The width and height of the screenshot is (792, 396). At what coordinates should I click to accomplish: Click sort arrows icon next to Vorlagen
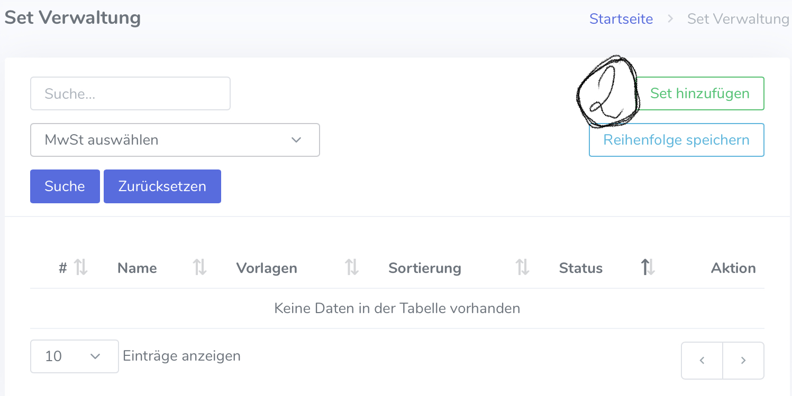(352, 268)
